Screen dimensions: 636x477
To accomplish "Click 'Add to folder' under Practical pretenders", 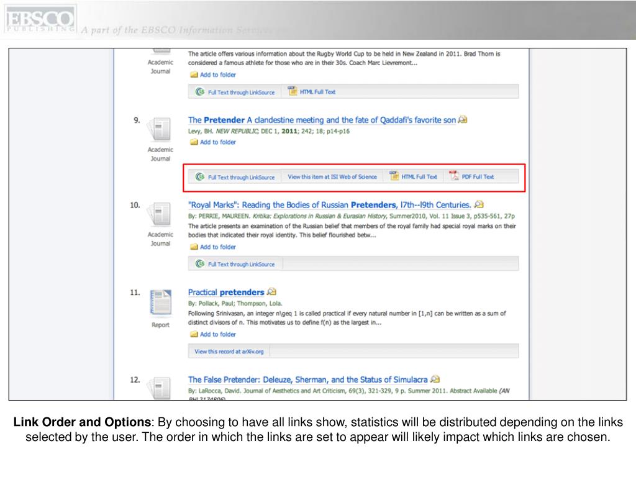I will coord(217,334).
